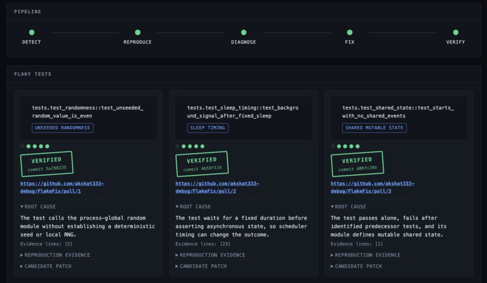Select the REPRODUCE stage label

pyautogui.click(x=138, y=42)
